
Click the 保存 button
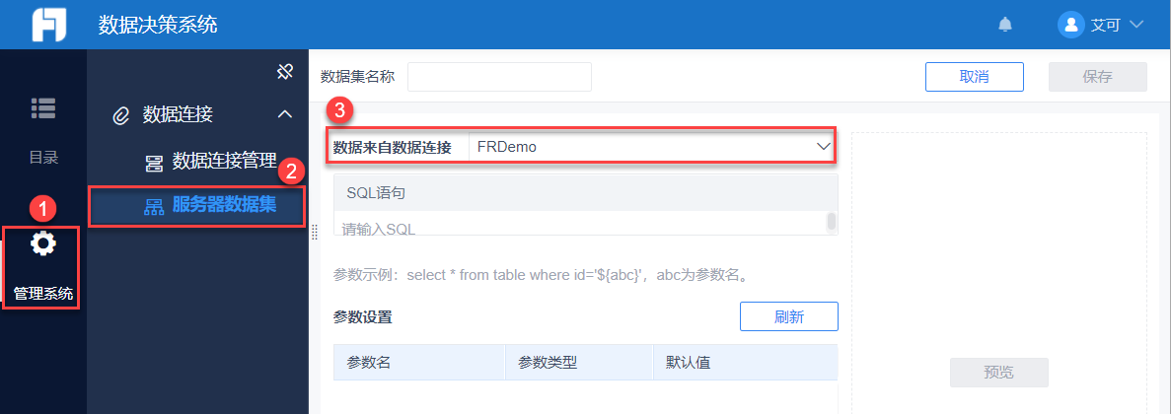click(1097, 77)
